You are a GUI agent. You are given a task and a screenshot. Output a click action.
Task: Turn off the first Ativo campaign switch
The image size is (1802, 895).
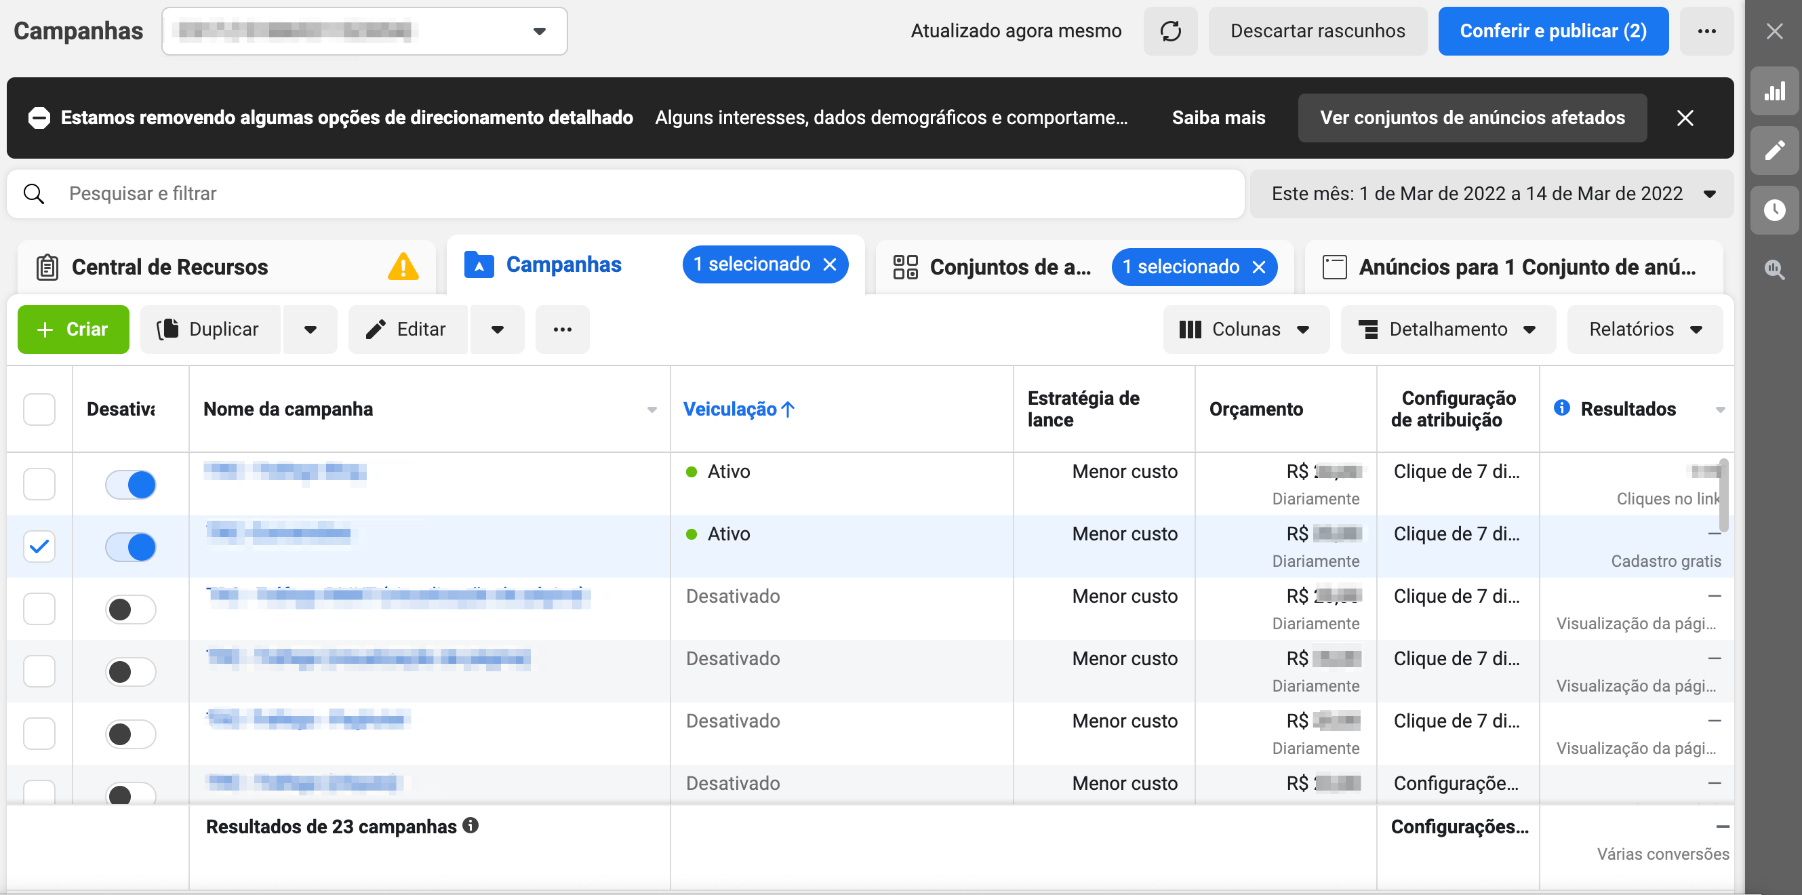coord(131,484)
